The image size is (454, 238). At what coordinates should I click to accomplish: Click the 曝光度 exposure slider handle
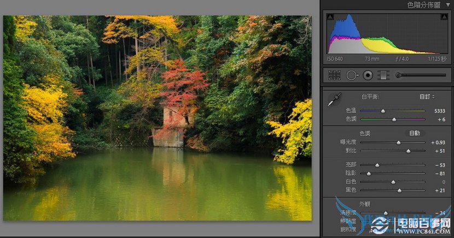(x=399, y=142)
